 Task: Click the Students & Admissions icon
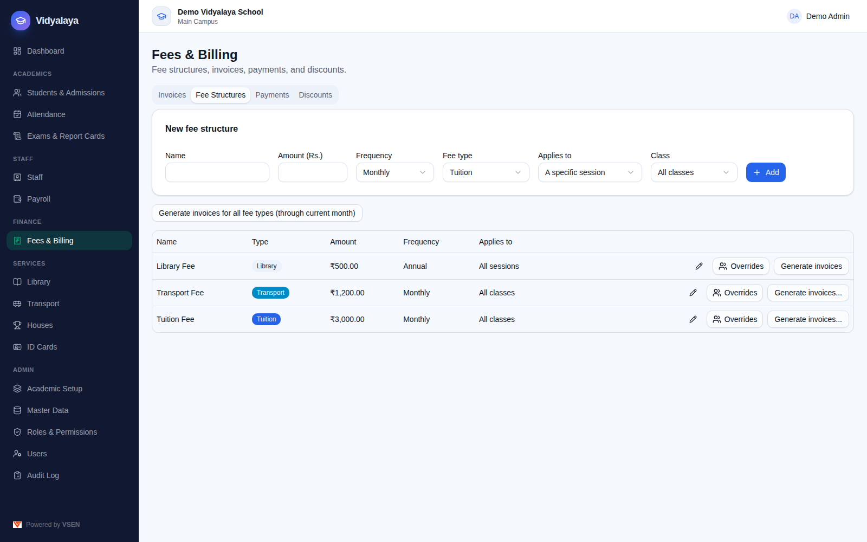coord(17,93)
